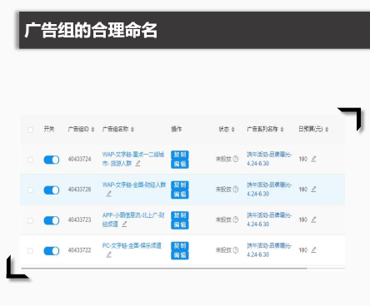The image size is (370, 306).
Task: Open campaign link in row 40433723
Action: pyautogui.click(x=269, y=220)
